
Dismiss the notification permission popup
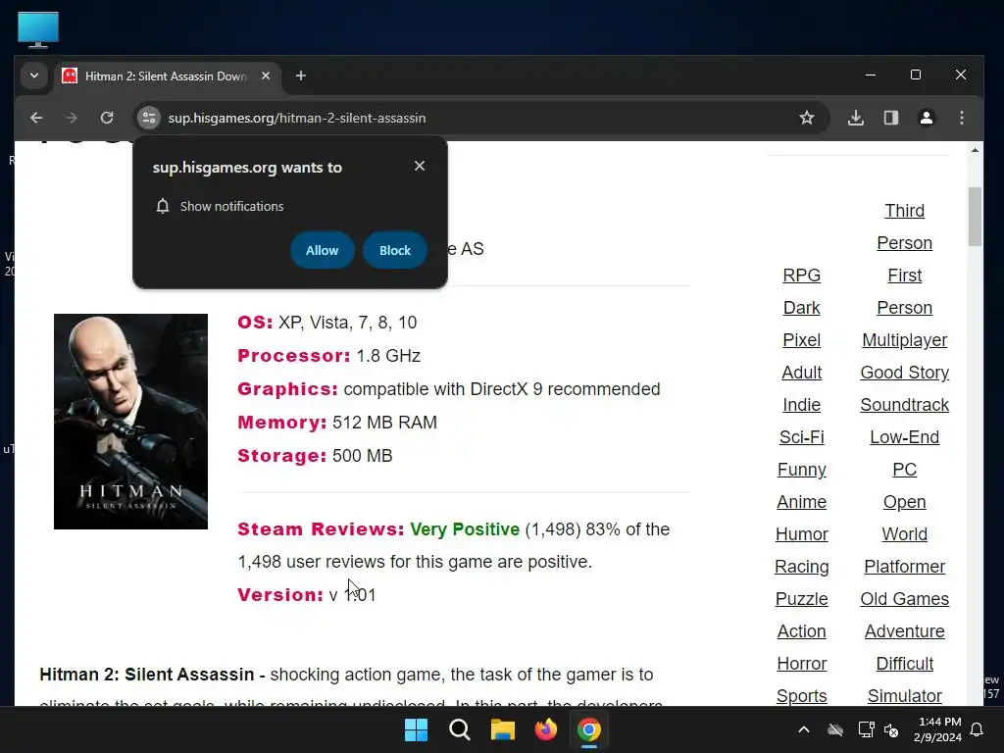pos(420,166)
